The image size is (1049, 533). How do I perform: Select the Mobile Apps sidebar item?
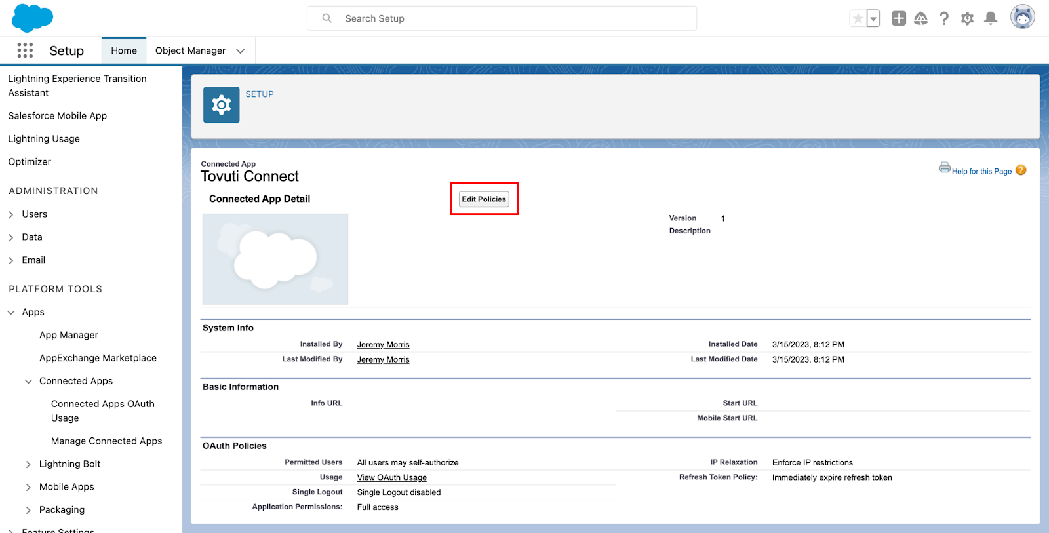pos(67,487)
